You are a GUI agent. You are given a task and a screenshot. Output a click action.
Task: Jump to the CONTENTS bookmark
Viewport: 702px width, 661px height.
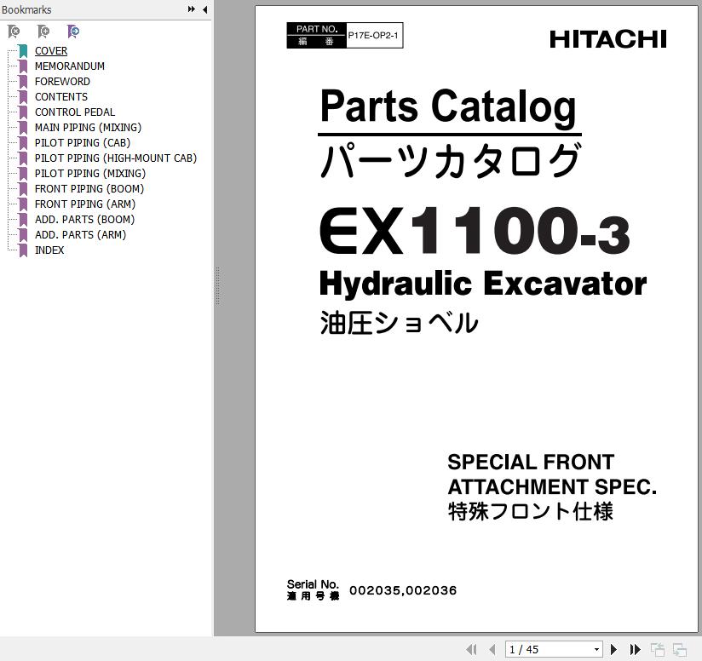[61, 96]
